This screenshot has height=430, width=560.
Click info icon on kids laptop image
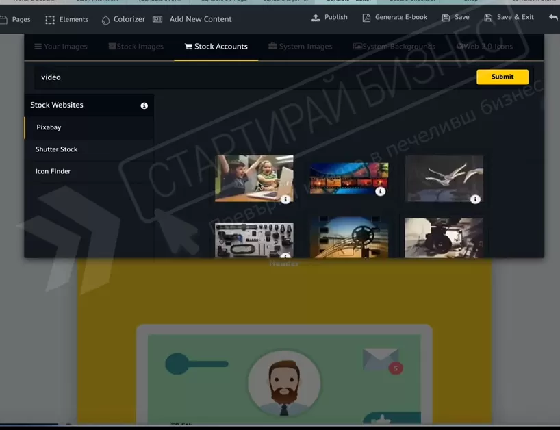(x=285, y=199)
